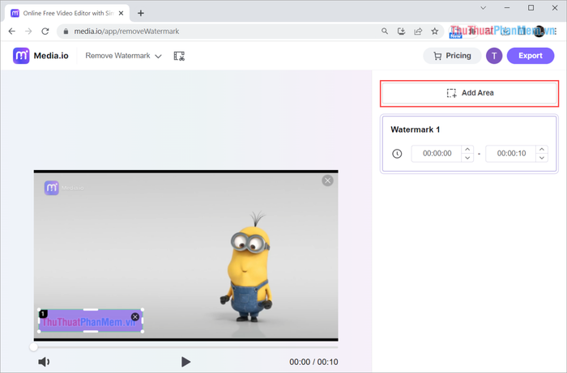Image resolution: width=567 pixels, height=373 pixels.
Task: Close the video with the X icon
Action: 327,180
